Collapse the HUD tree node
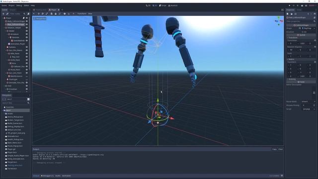 [4, 86]
